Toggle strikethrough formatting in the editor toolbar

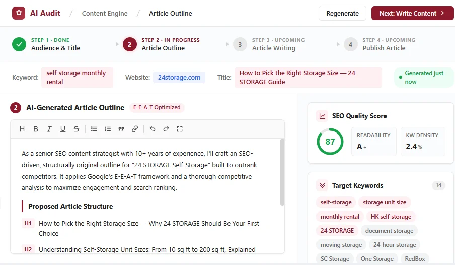[77, 129]
